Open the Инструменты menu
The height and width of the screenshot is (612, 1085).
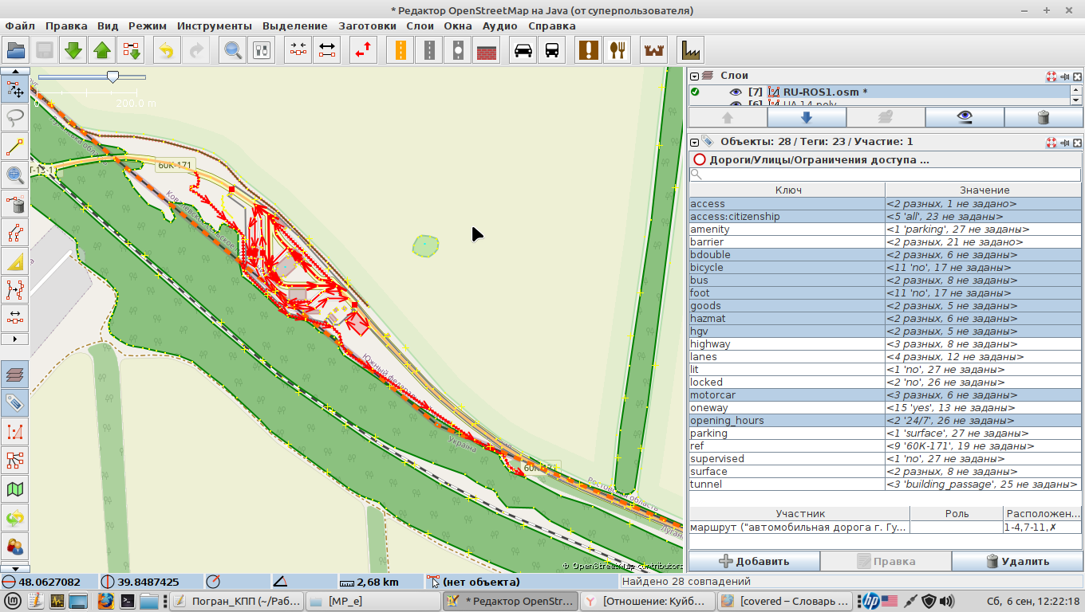point(214,25)
